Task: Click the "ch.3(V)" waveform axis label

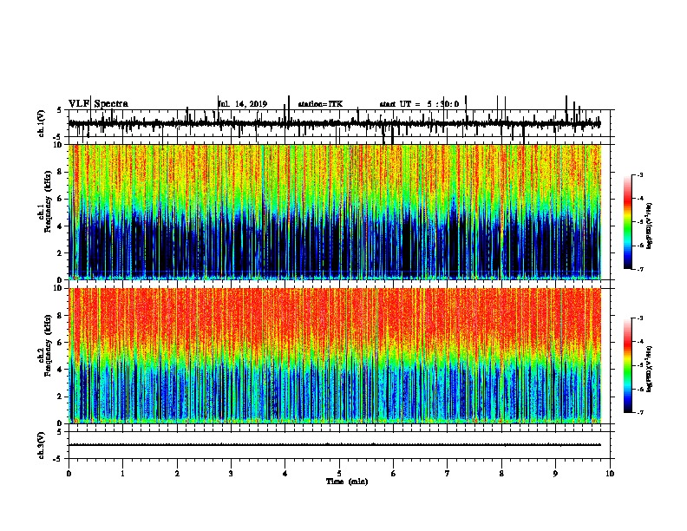Action: (42, 445)
